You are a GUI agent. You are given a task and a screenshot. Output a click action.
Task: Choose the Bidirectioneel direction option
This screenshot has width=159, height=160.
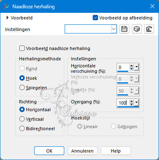click(x=22, y=129)
